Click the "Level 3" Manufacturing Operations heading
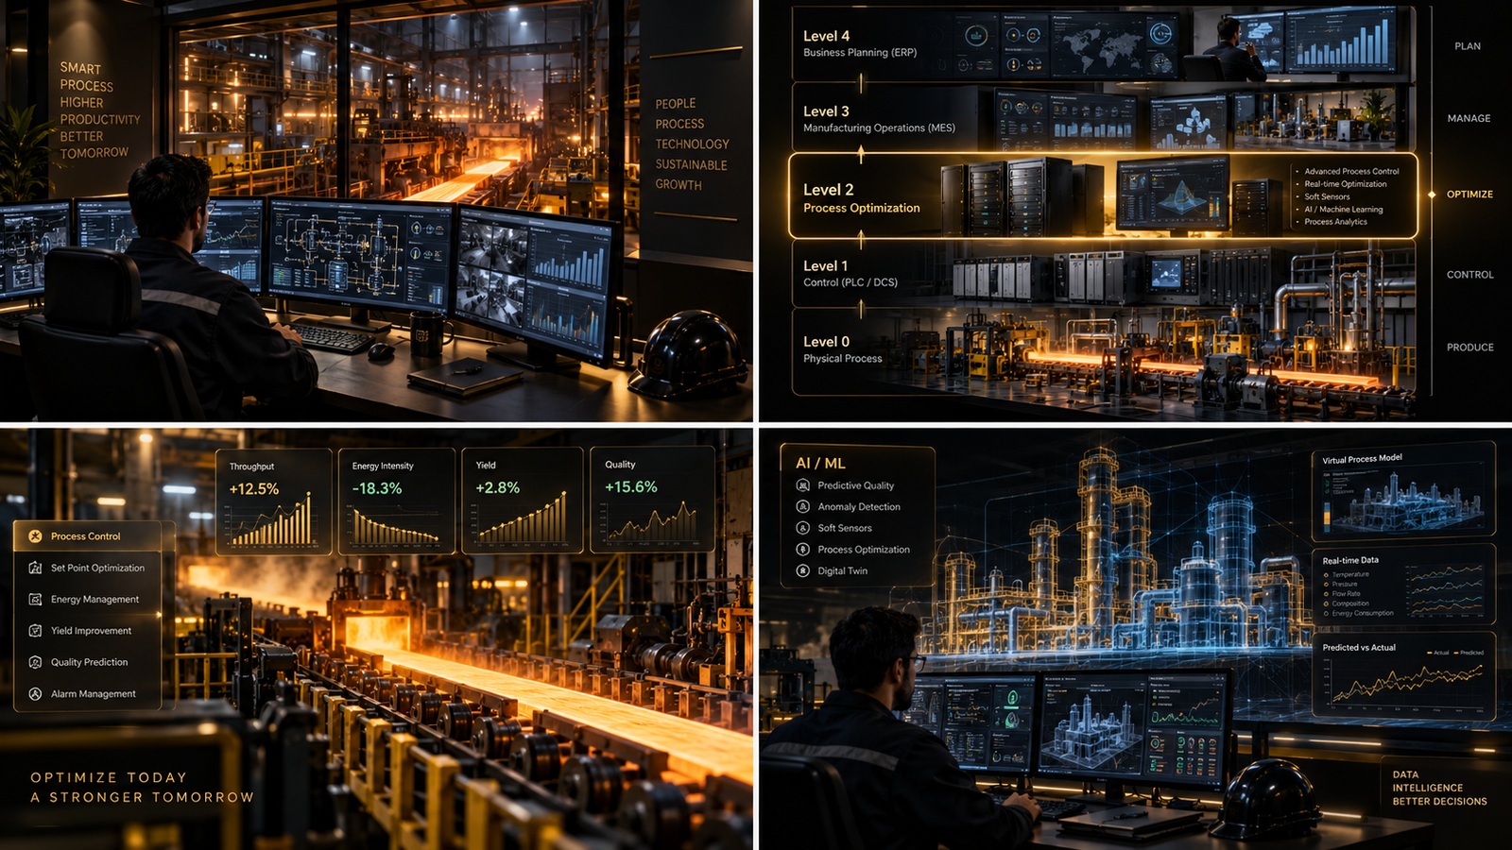Viewport: 1512px width, 850px height. [826, 111]
